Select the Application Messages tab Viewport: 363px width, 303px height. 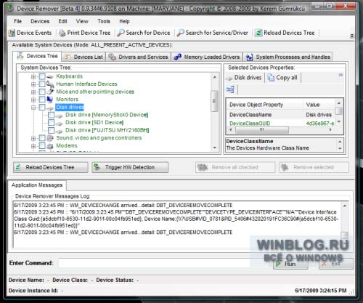[x=37, y=185]
